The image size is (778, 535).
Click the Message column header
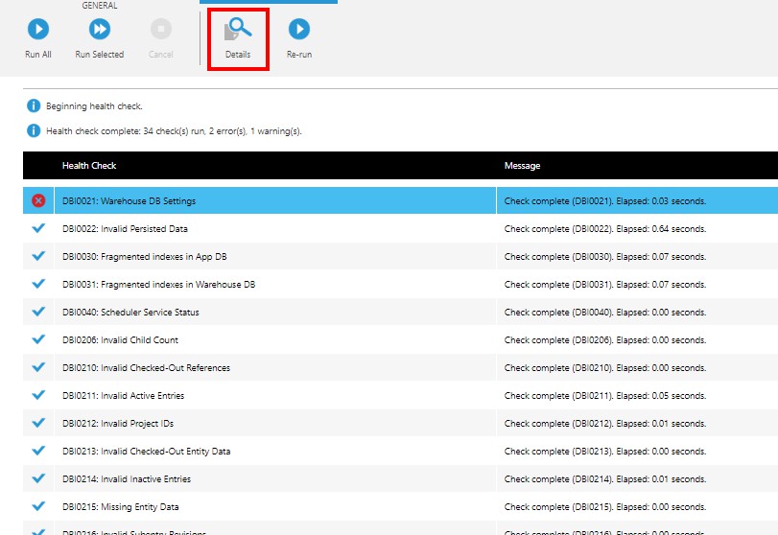(522, 166)
